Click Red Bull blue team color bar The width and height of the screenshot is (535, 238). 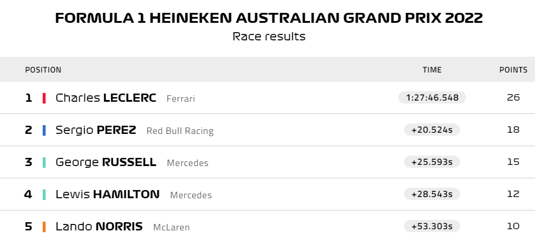click(x=44, y=130)
